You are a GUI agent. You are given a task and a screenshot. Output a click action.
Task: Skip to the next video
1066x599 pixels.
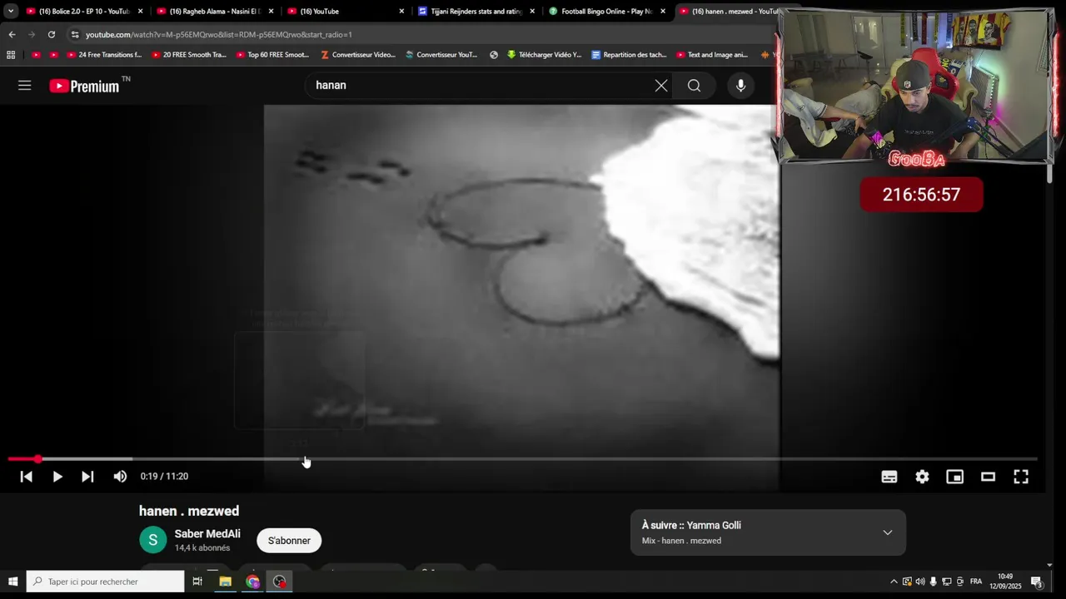coord(87,477)
